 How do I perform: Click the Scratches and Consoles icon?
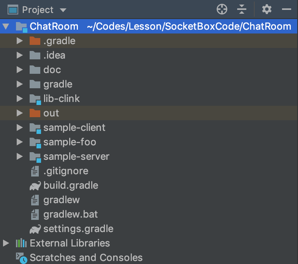click(x=21, y=258)
